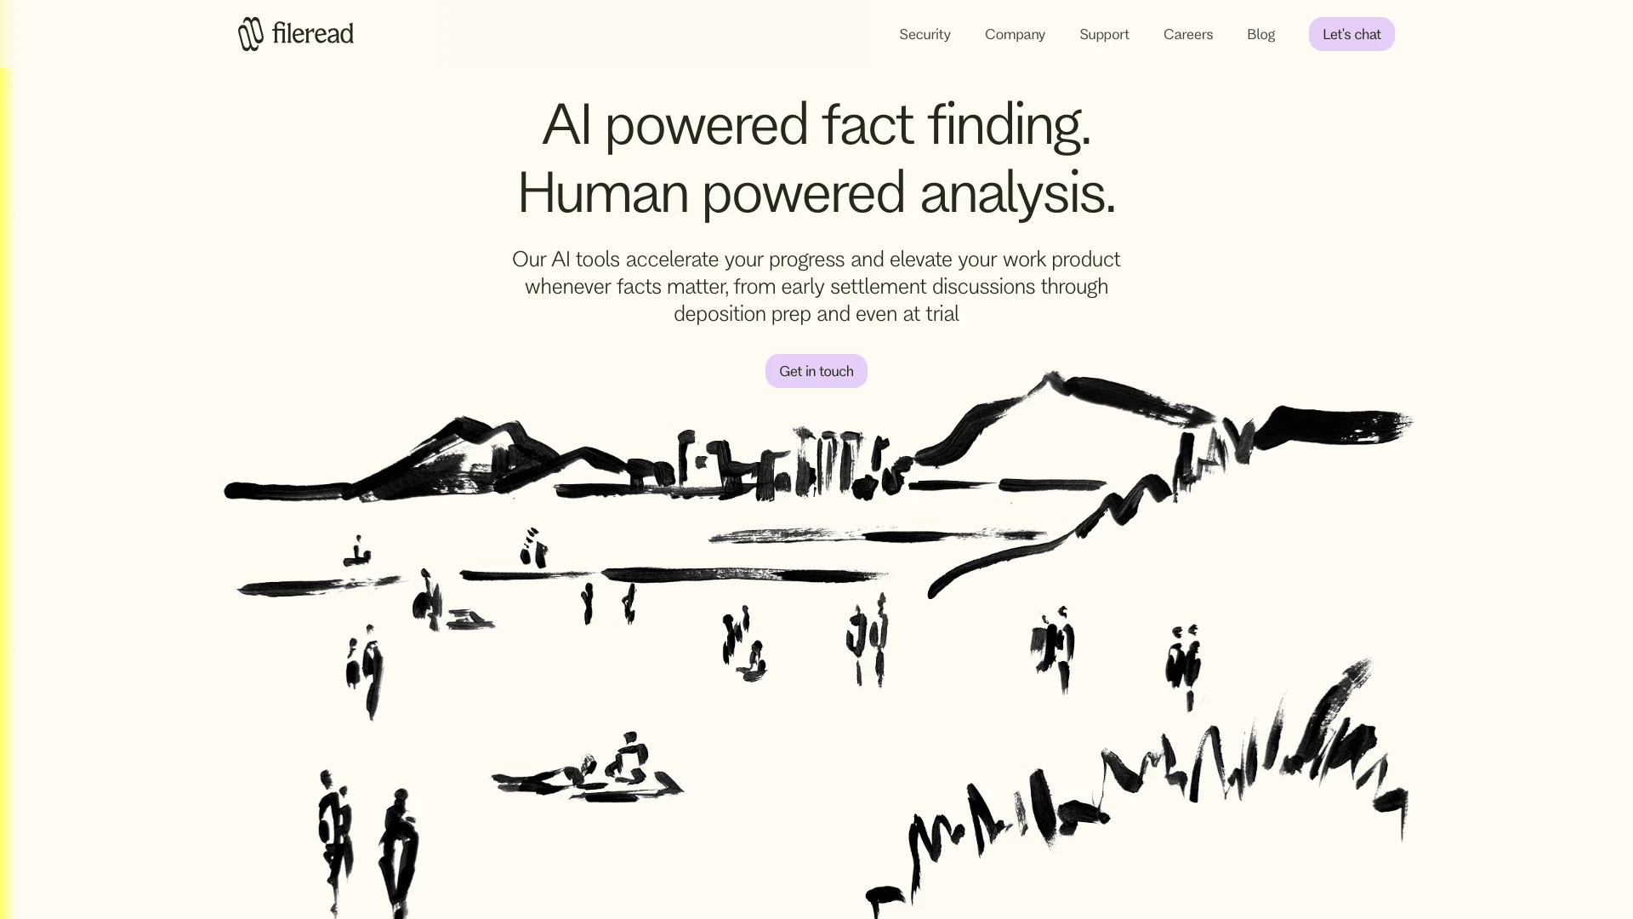The height and width of the screenshot is (919, 1633).
Task: Click the Get in touch button
Action: click(816, 371)
